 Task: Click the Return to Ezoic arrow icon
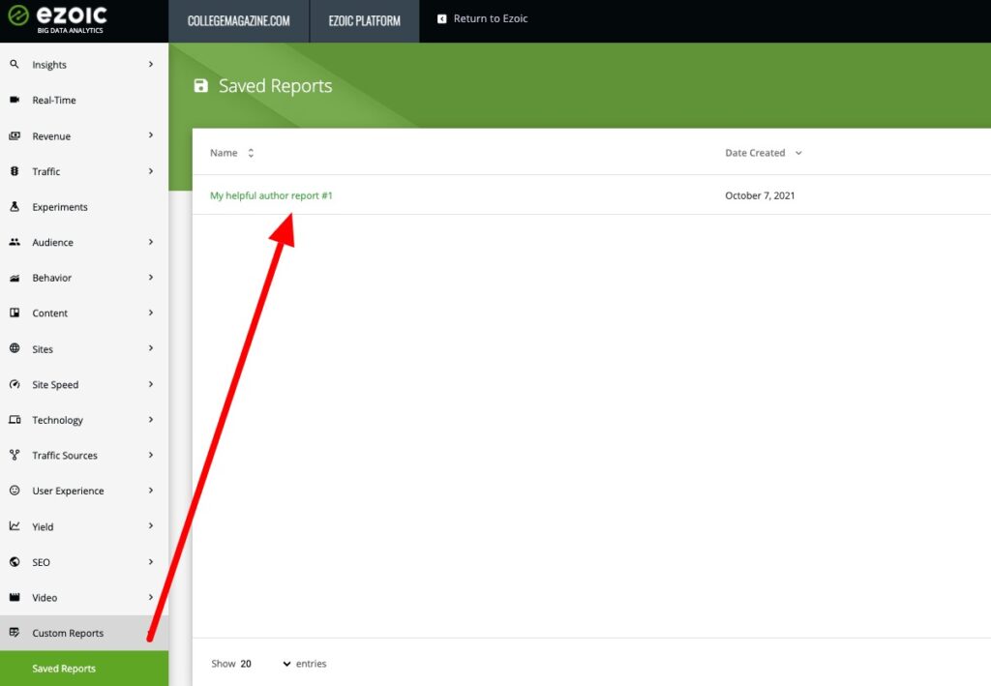pos(441,19)
